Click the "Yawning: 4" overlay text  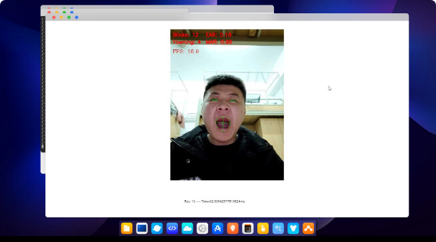[x=187, y=42]
